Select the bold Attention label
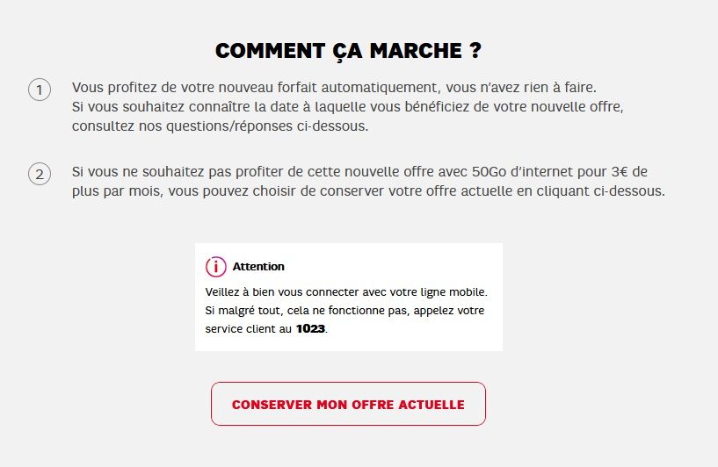Image resolution: width=718 pixels, height=467 pixels. (258, 267)
